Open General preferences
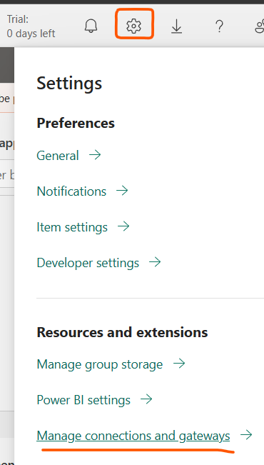Screen dimensions: 264x465 (58, 156)
